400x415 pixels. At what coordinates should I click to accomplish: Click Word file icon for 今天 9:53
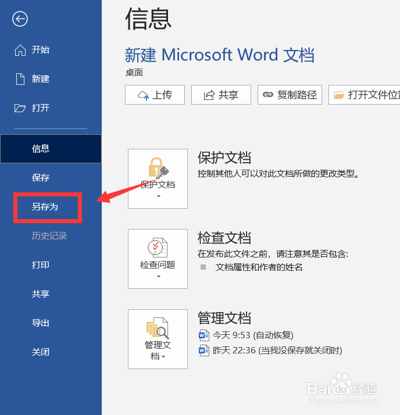(x=204, y=335)
